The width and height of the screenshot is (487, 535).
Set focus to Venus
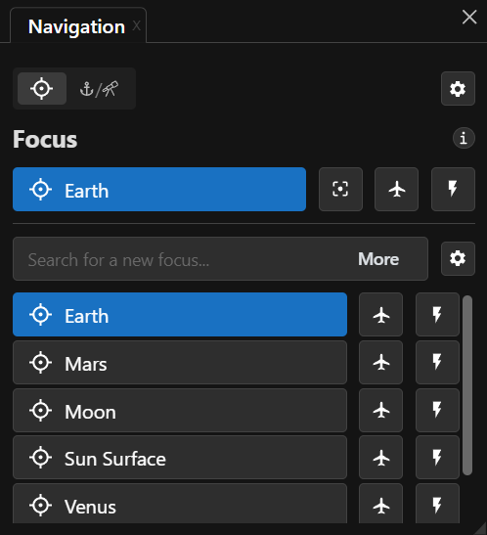(x=180, y=504)
